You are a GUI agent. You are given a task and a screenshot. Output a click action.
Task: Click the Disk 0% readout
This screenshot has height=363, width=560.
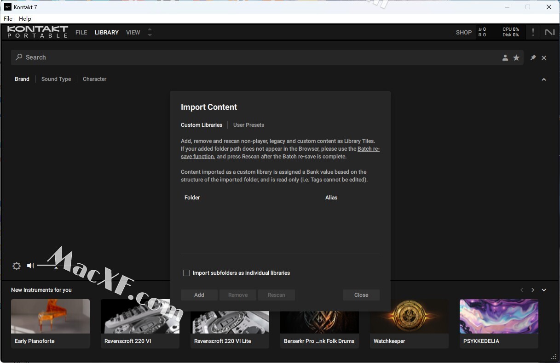pyautogui.click(x=511, y=35)
